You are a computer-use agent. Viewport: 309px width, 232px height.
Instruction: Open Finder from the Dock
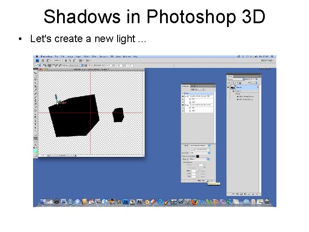coord(43,201)
